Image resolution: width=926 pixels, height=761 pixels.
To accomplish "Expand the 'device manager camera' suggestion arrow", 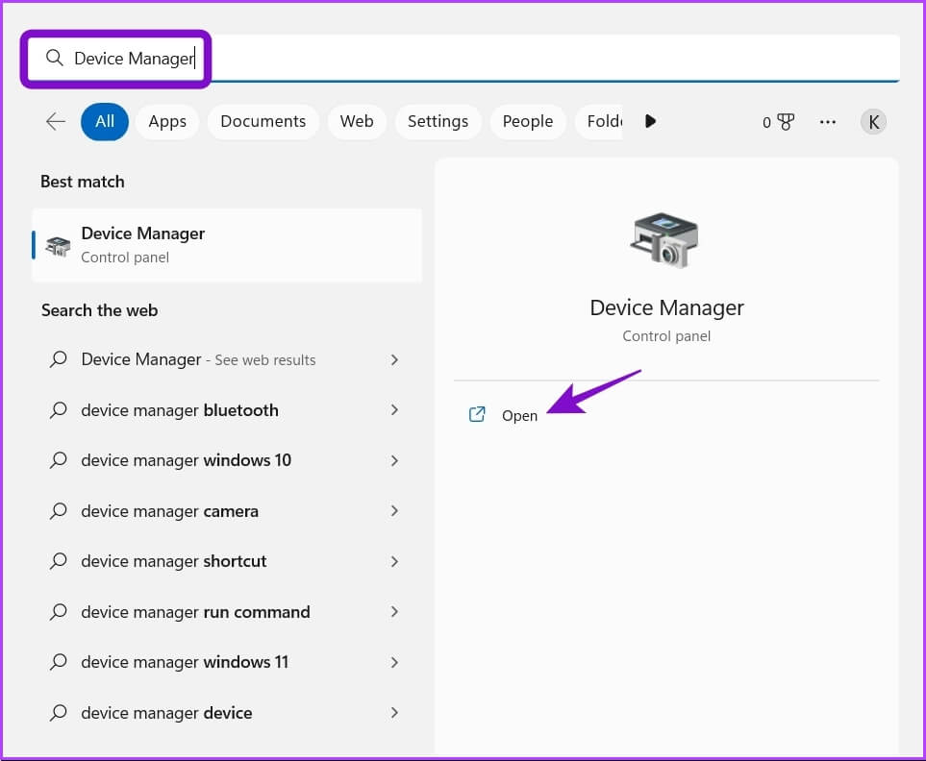I will tap(394, 511).
